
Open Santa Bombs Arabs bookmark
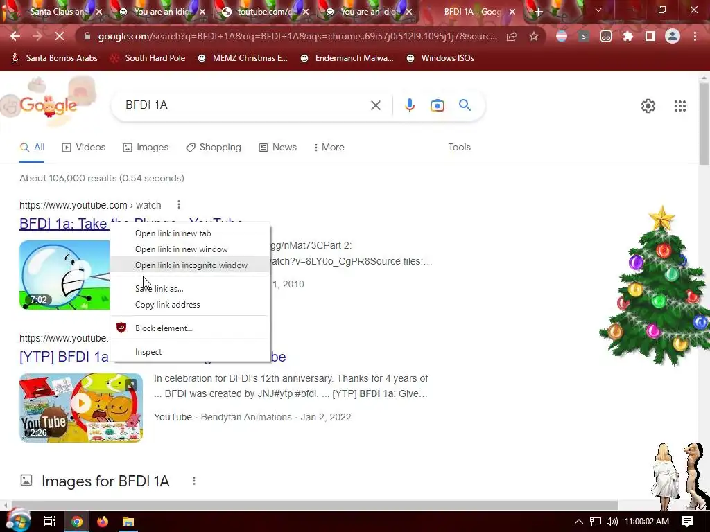click(x=54, y=58)
